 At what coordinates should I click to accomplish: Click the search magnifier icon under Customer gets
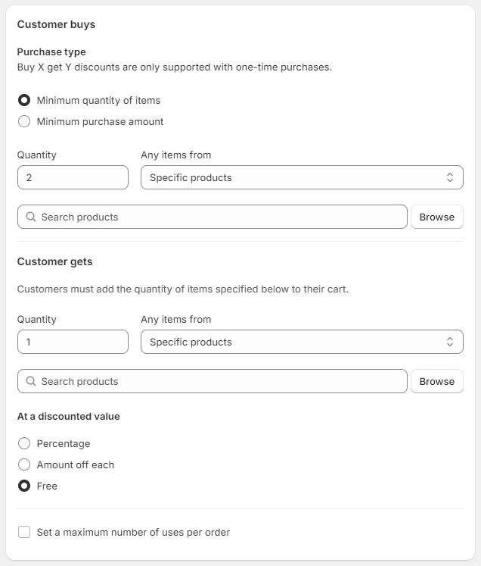(x=31, y=381)
